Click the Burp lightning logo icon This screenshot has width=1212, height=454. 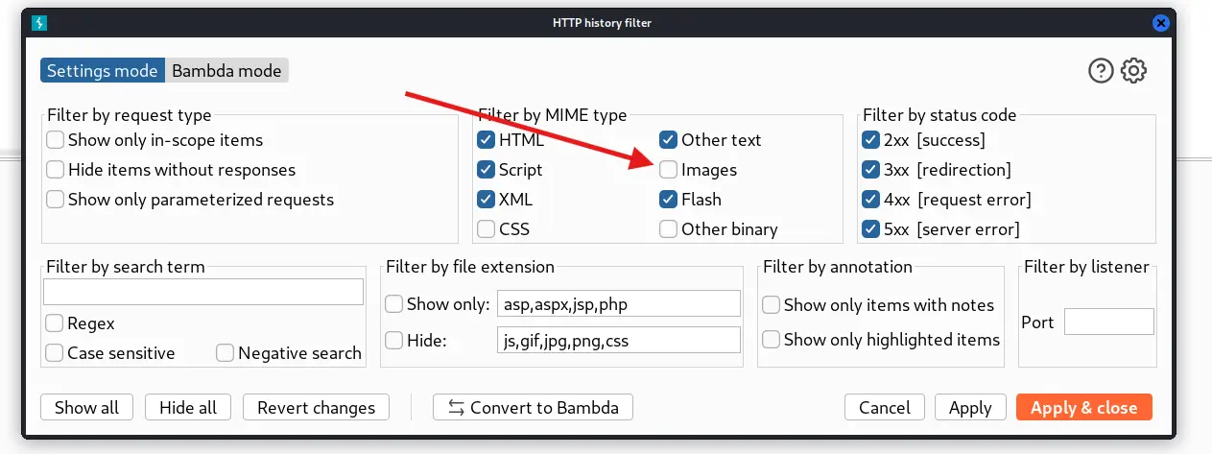point(38,23)
